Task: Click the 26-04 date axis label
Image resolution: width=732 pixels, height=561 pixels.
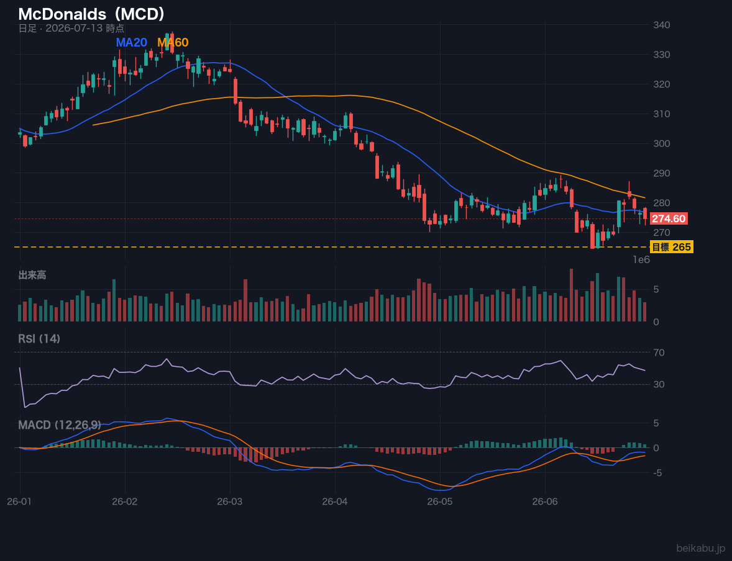Action: click(x=335, y=502)
